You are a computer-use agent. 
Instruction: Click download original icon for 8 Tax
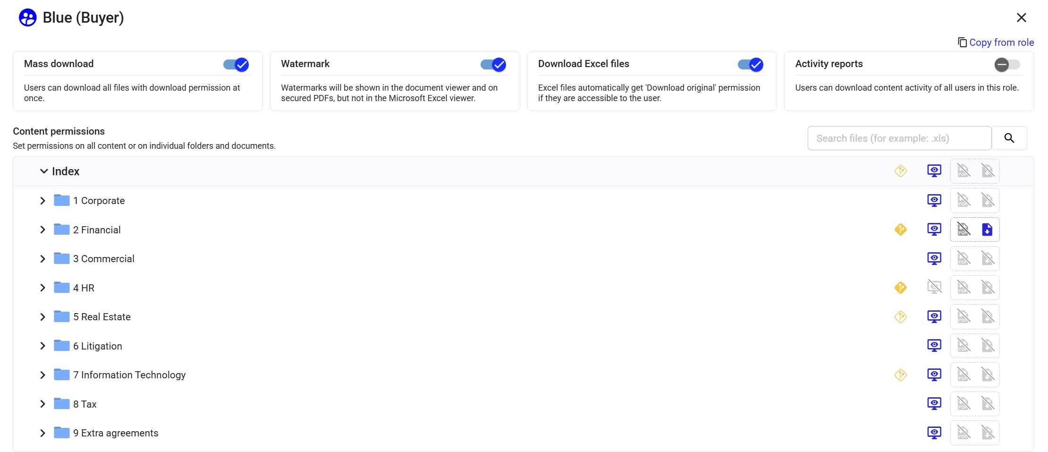point(987,404)
